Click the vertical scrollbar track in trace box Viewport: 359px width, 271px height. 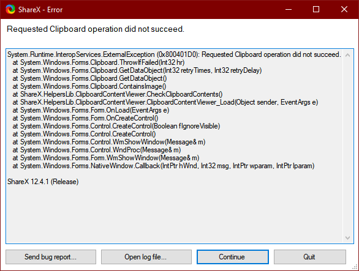(347, 146)
